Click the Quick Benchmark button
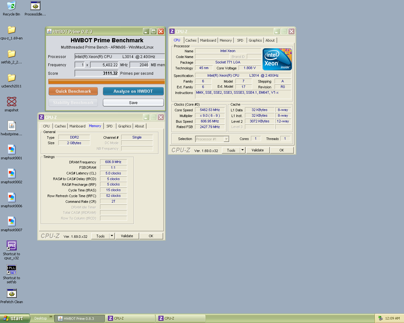The height and width of the screenshot is (323, 404). 73,91
